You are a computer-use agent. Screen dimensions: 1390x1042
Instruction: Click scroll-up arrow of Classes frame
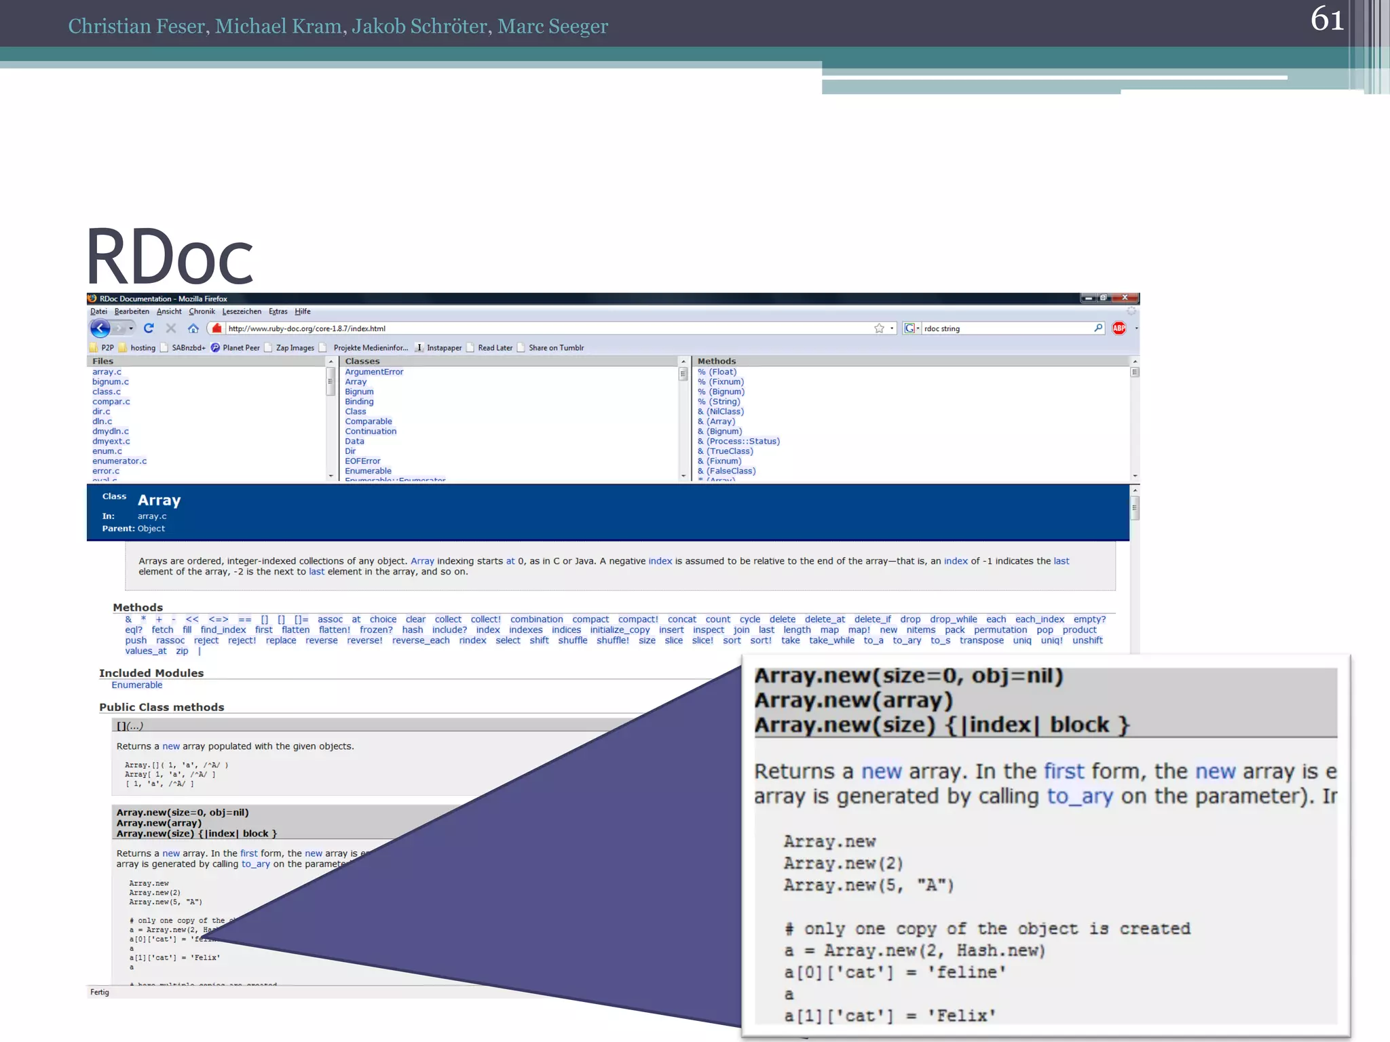[x=683, y=362]
